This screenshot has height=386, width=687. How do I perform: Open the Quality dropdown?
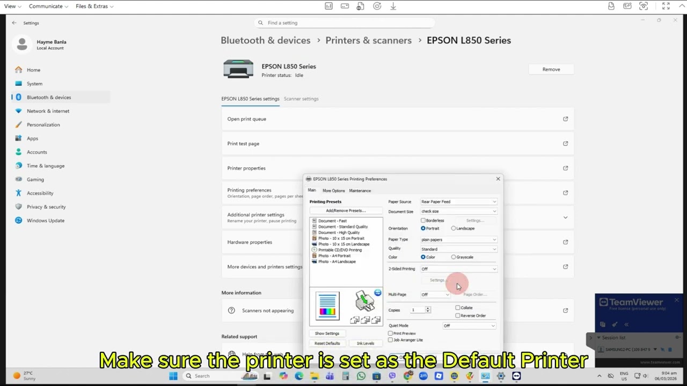click(x=458, y=249)
